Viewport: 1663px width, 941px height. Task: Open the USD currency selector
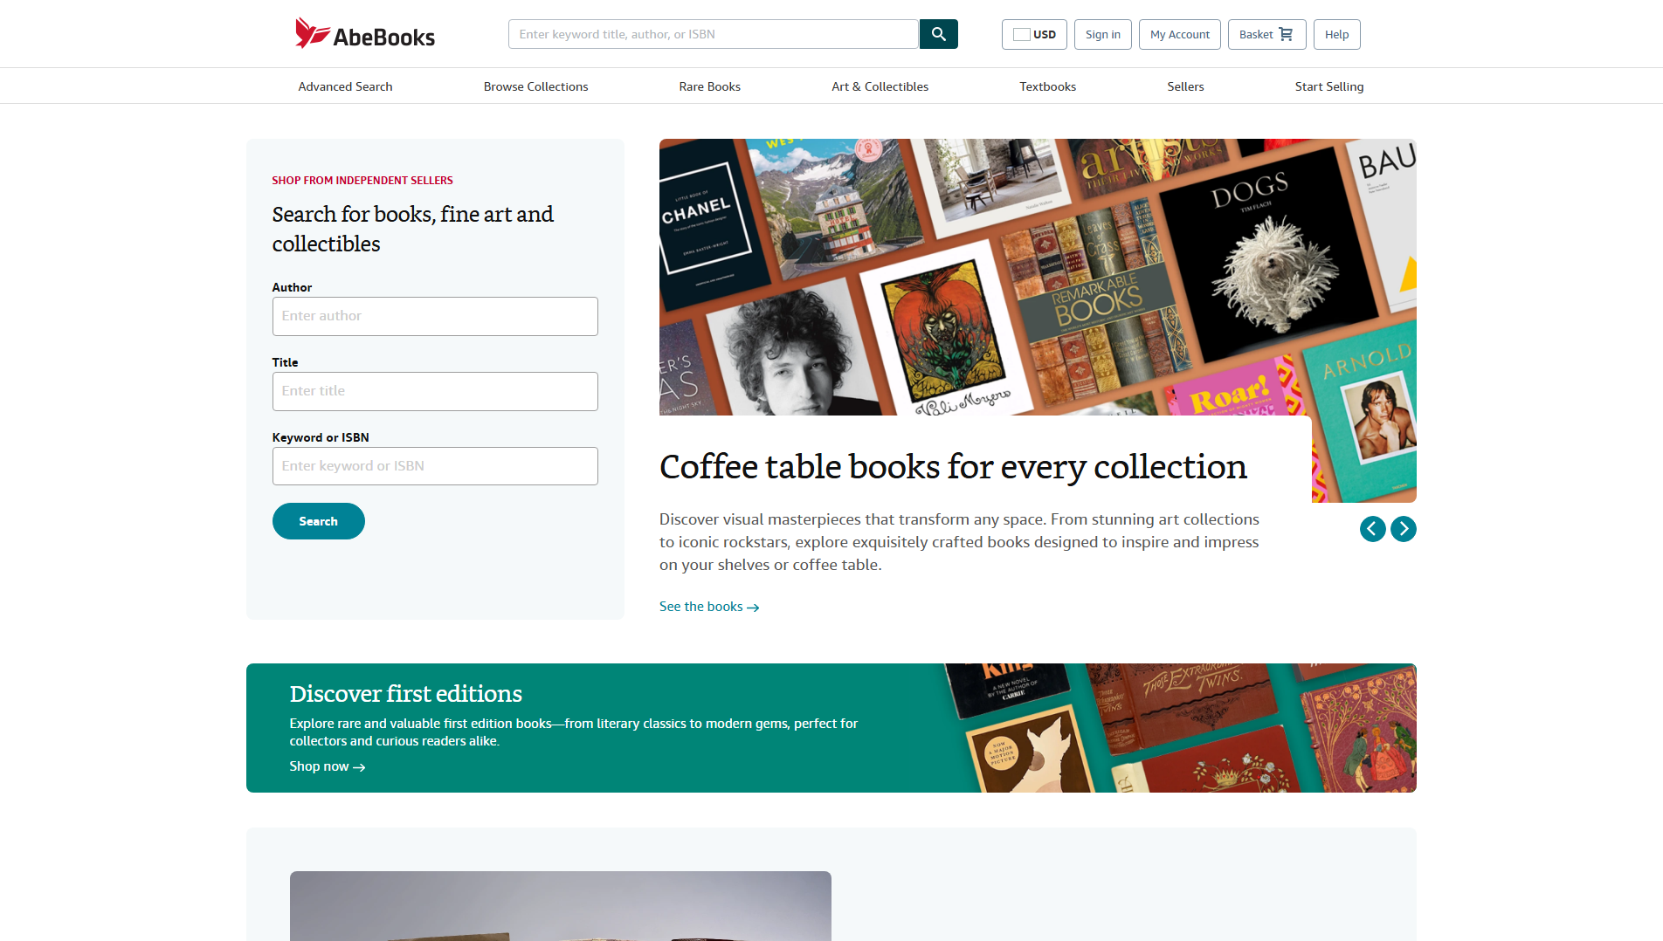pos(1034,34)
